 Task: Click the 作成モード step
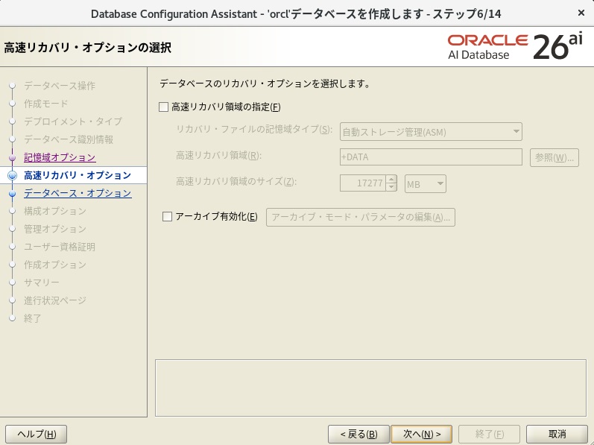(x=46, y=104)
